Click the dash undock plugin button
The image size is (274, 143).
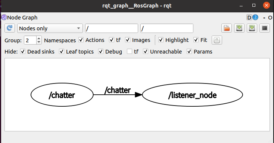(264, 18)
